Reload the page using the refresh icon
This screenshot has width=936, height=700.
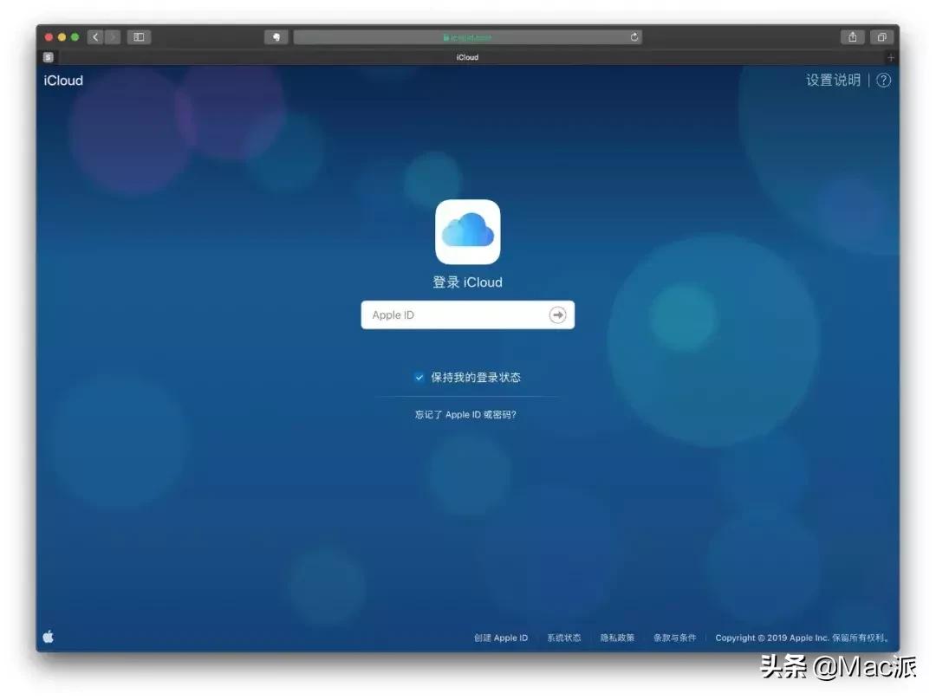click(x=634, y=37)
